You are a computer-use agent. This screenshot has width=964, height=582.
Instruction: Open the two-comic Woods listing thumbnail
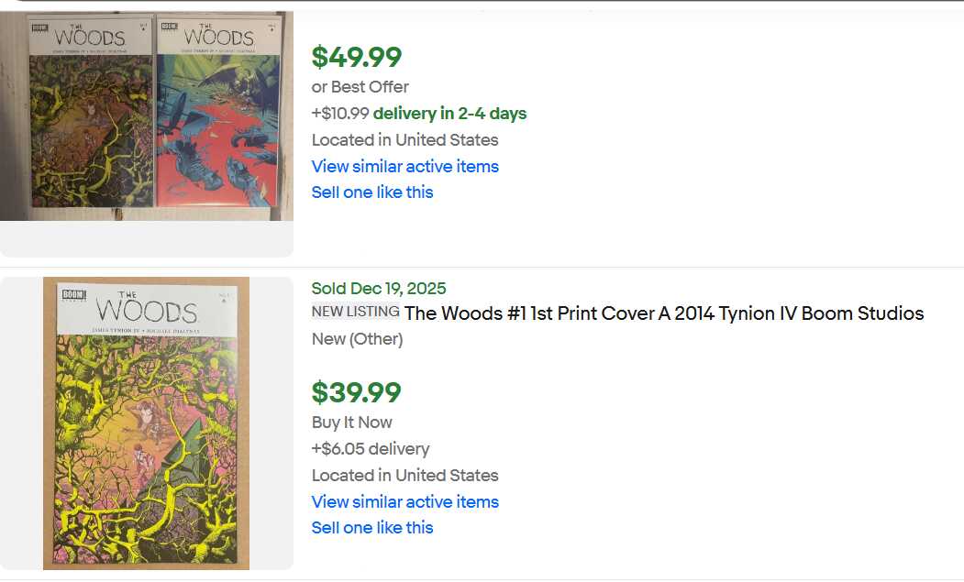146,116
